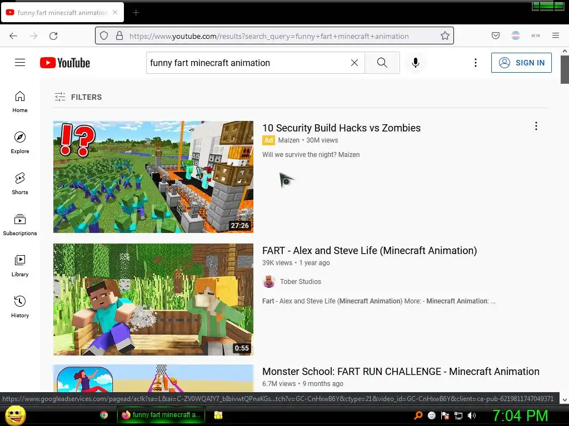This screenshot has width=569, height=426.
Task: Click 39K views • 1 year ago text
Action: point(296,263)
